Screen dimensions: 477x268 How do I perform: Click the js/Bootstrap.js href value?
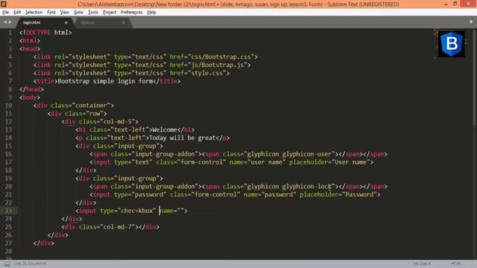pos(217,65)
